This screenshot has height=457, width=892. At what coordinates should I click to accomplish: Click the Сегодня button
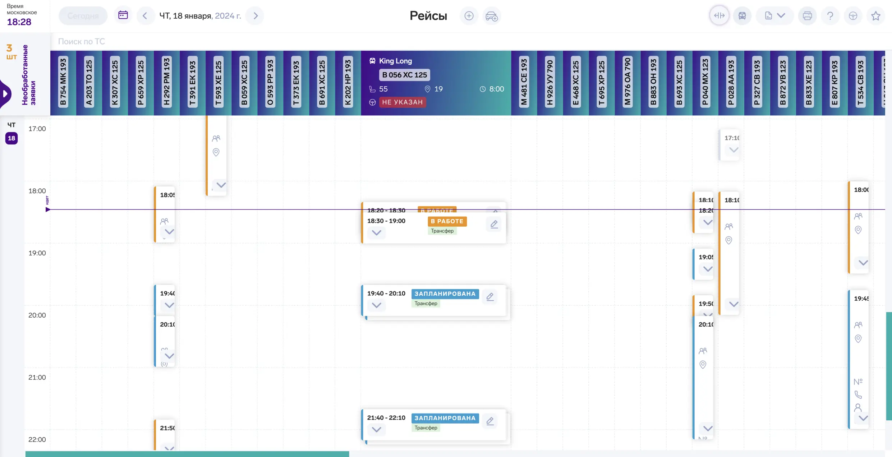[x=83, y=16]
